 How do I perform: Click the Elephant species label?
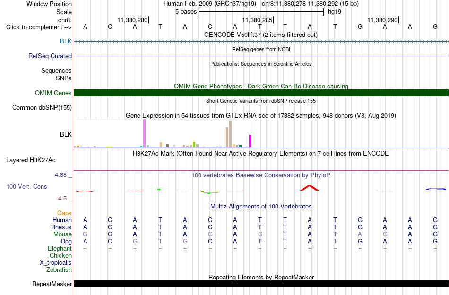(60, 248)
